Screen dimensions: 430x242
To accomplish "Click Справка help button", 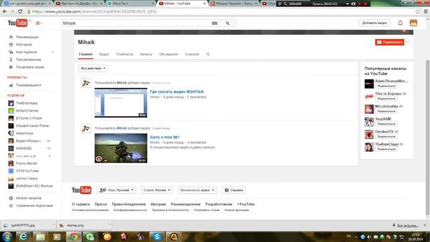I will [234, 190].
